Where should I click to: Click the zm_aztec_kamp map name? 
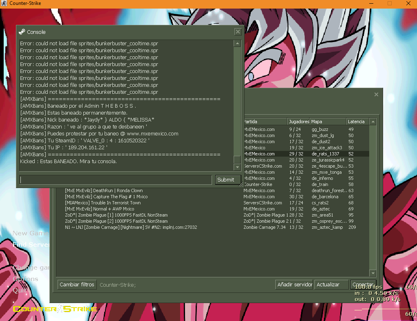pos(327,227)
